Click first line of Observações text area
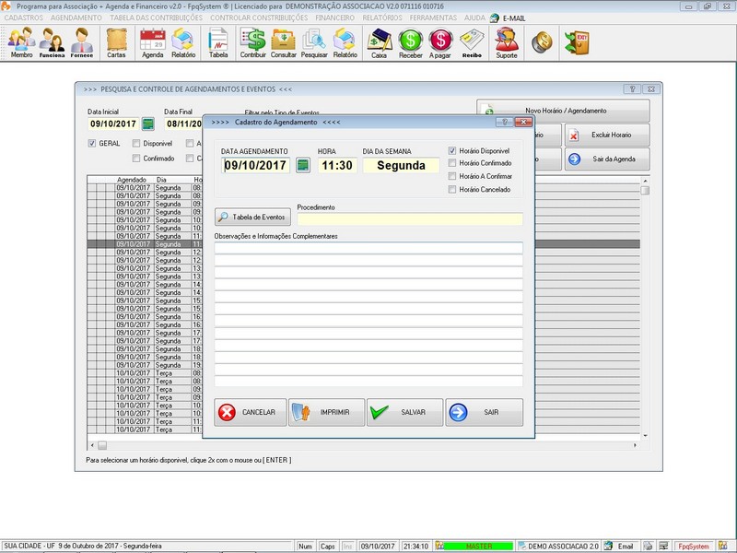Screen dimensions: 737x553 click(368, 248)
